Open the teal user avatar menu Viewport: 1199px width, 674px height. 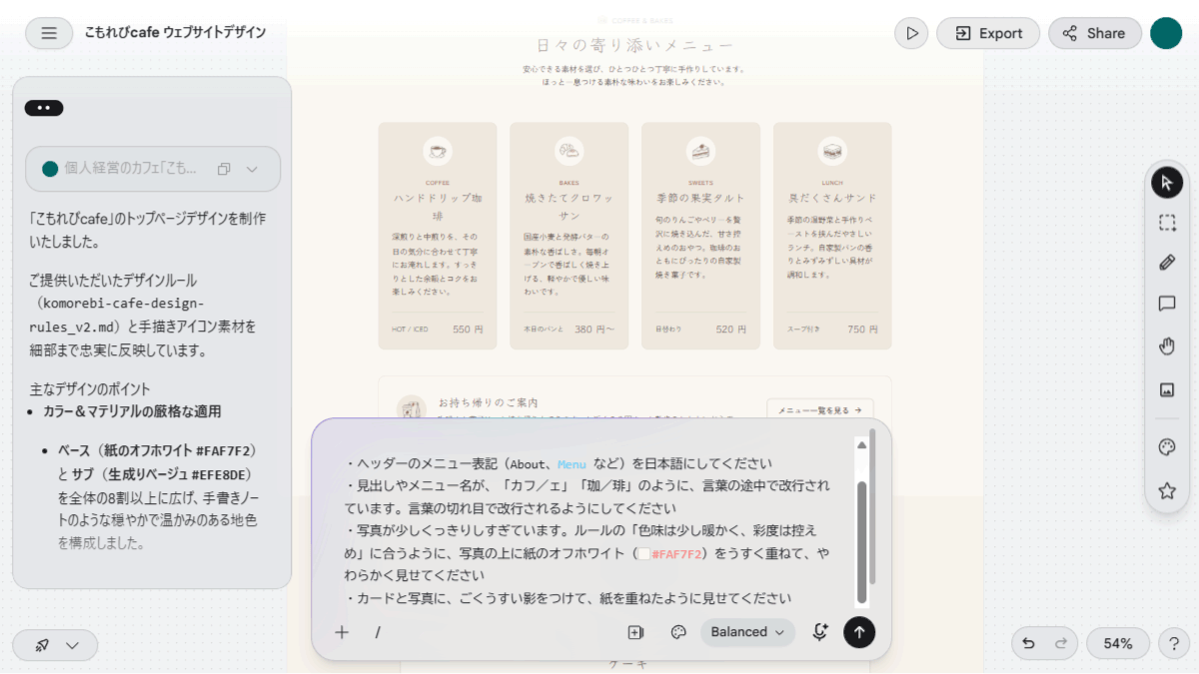pyautogui.click(x=1166, y=33)
